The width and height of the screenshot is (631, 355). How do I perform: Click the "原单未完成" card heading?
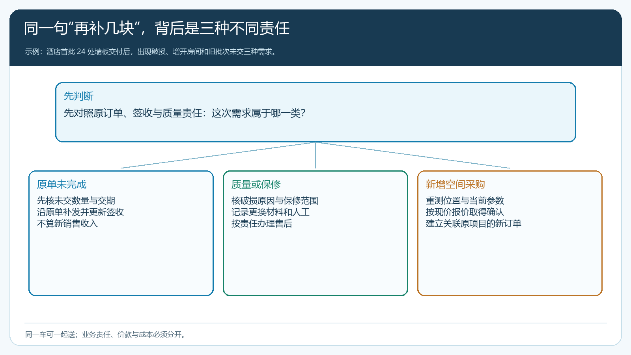62,185
